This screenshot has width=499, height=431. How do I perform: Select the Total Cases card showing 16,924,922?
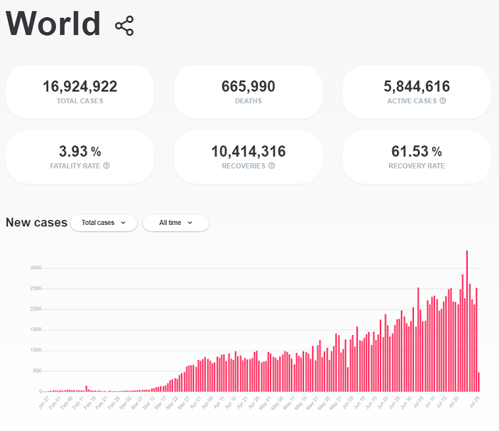tap(80, 91)
